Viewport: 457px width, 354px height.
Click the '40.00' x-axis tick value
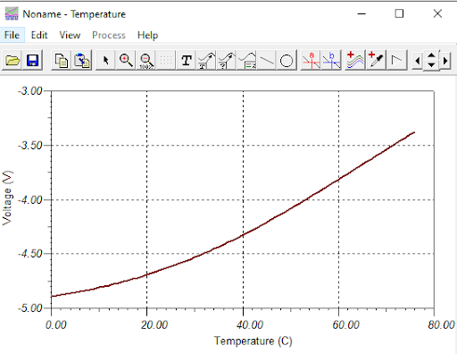tap(250, 324)
